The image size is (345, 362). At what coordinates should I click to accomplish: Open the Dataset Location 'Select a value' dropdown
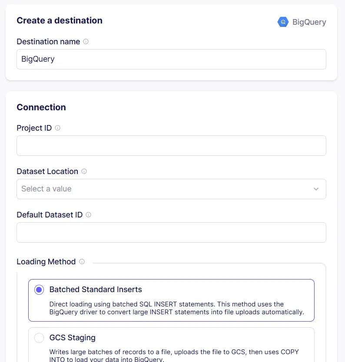(171, 189)
